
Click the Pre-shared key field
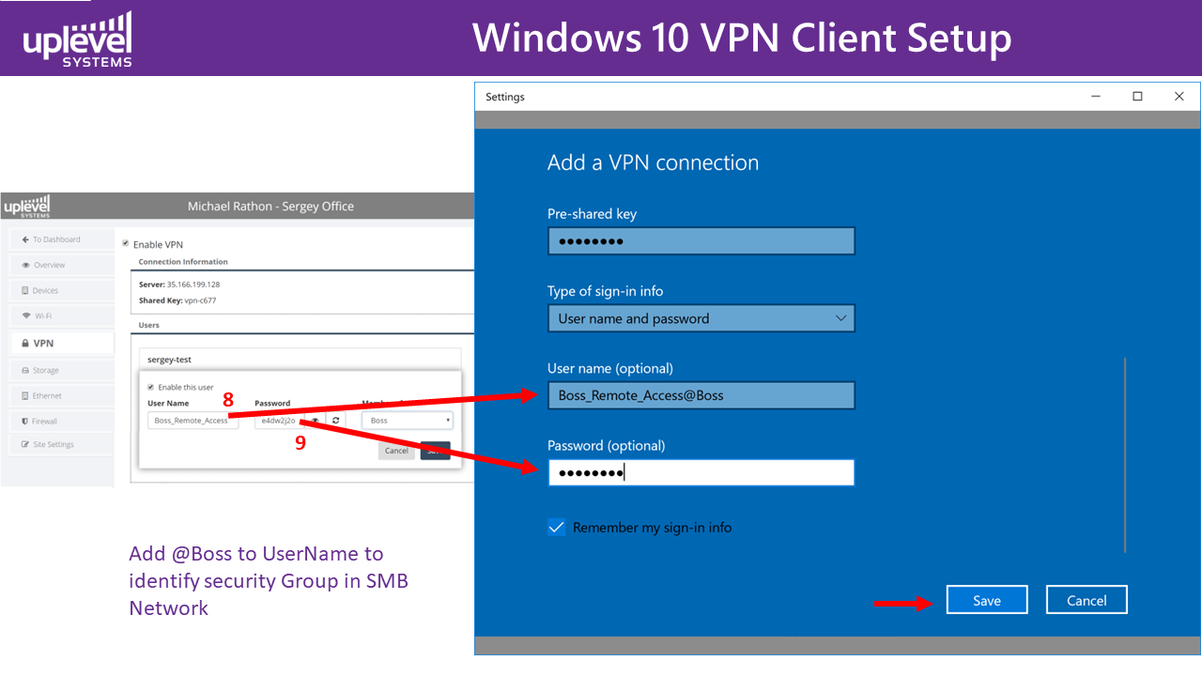(x=701, y=241)
